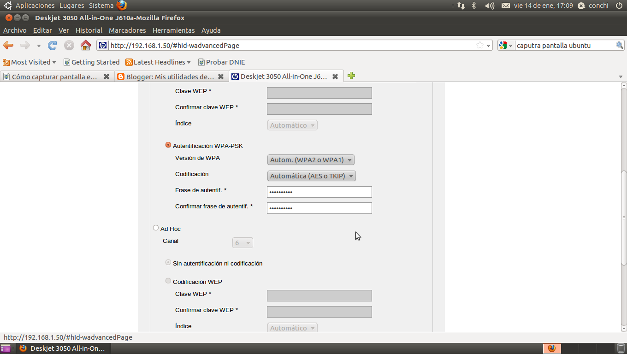Open the clock showing vie 14 de ene
Image resolution: width=627 pixels, height=354 pixels.
tap(544, 6)
